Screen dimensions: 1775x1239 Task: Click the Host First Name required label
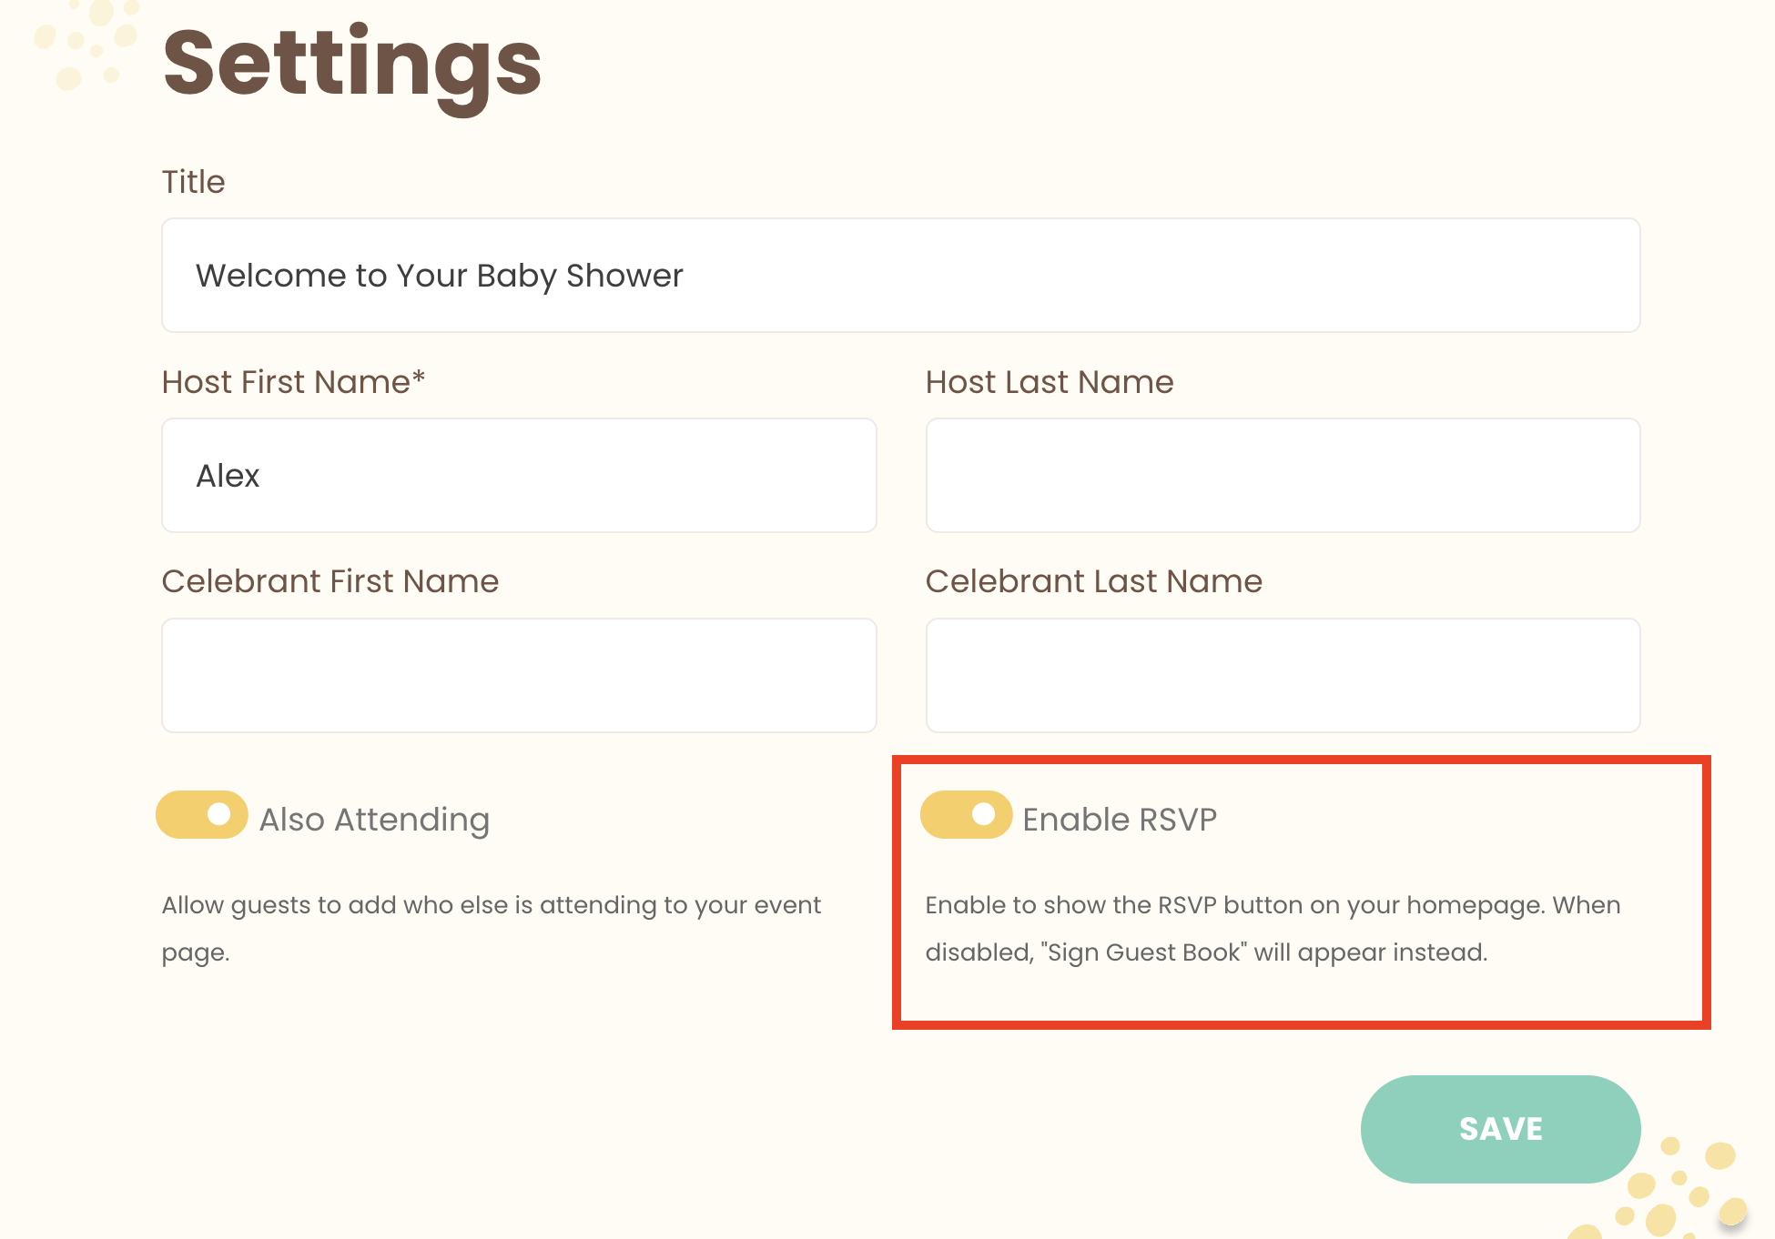[293, 381]
